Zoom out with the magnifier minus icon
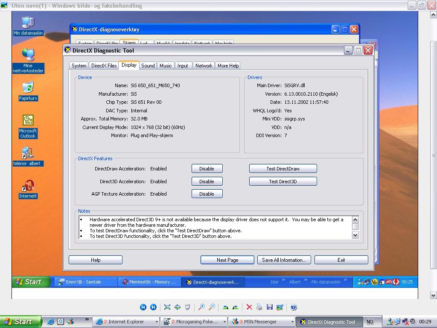 point(212,307)
